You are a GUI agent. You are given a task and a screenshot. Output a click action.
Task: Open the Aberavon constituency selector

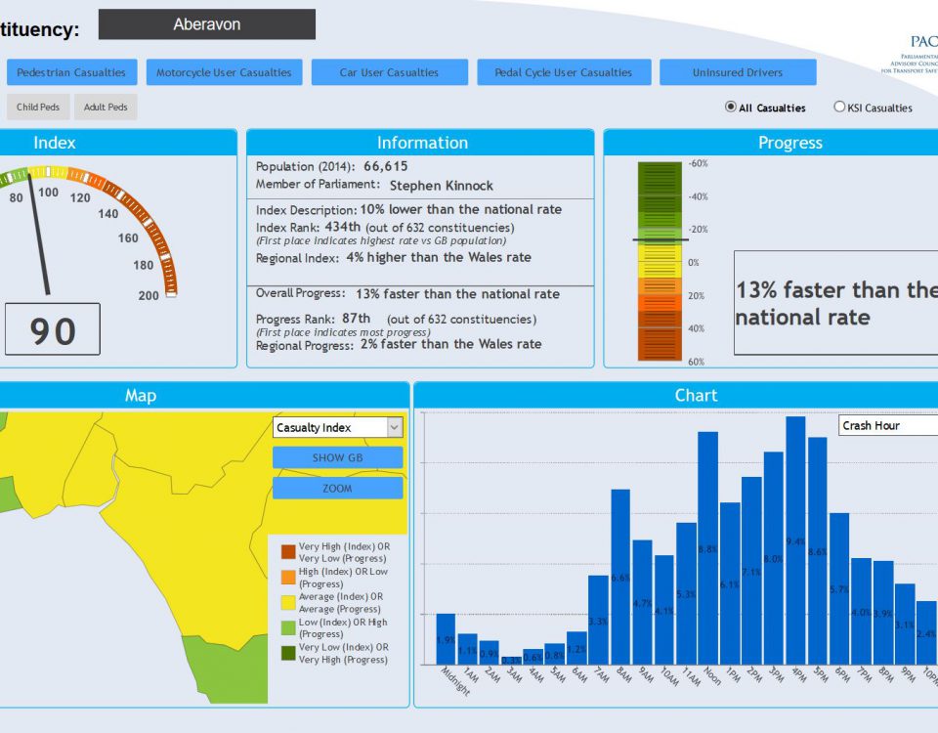click(x=206, y=24)
